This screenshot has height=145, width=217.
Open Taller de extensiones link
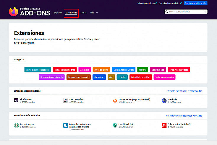(x=146, y=3)
